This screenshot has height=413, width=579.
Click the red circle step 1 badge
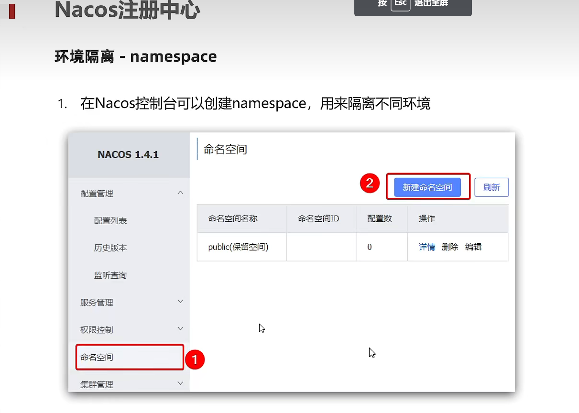(195, 359)
